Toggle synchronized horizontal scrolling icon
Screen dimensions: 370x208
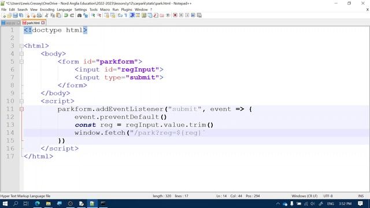coord(113,16)
